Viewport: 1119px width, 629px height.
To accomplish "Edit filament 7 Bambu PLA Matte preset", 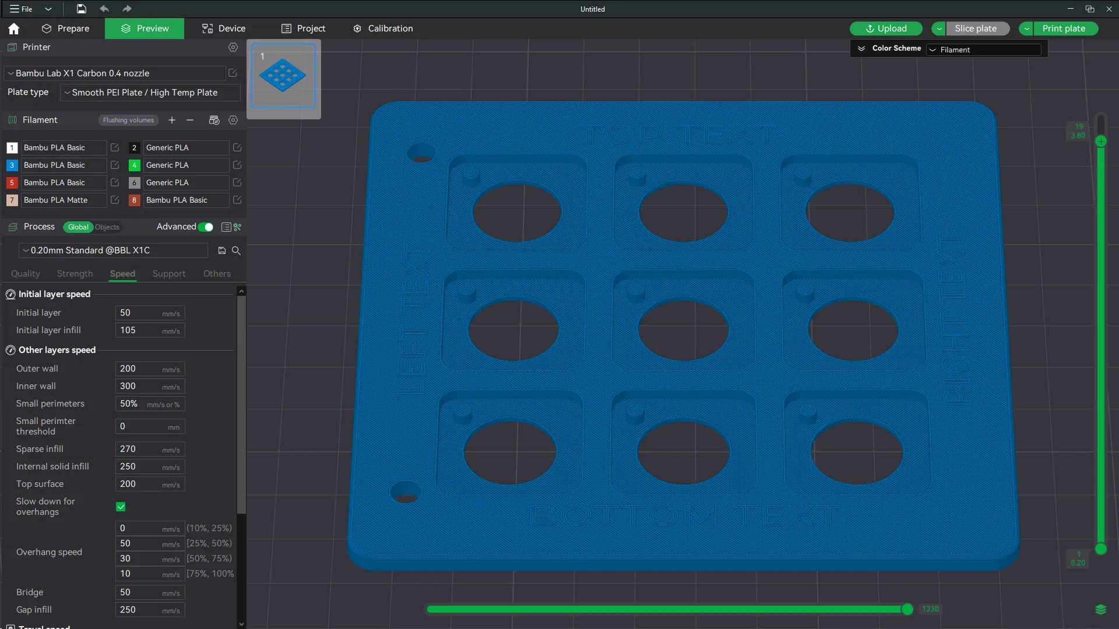I will [115, 200].
